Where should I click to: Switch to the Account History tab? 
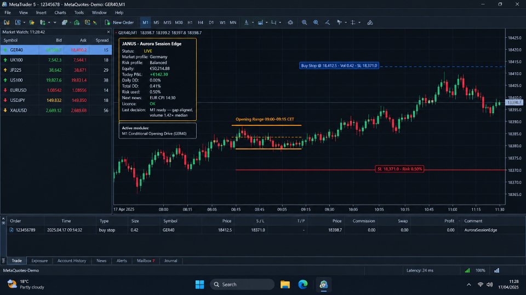tap(71, 261)
